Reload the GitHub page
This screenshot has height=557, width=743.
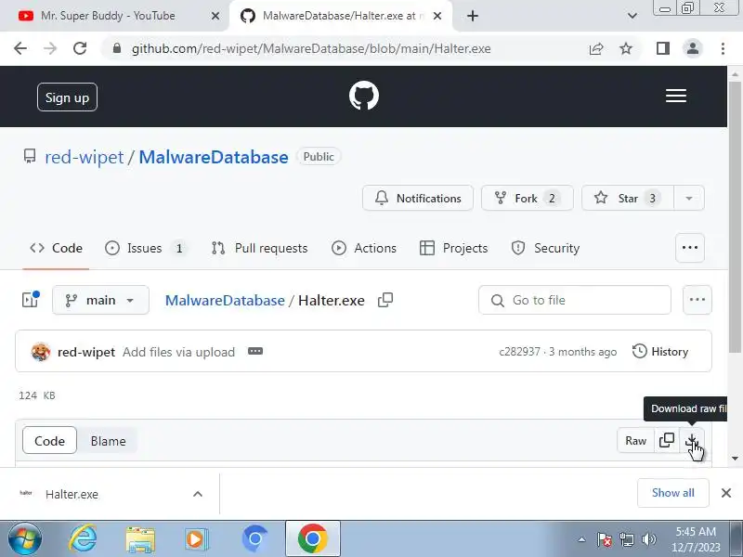click(80, 48)
